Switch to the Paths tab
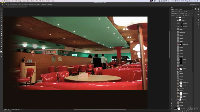Screen dimensions: 200x112 181,9
